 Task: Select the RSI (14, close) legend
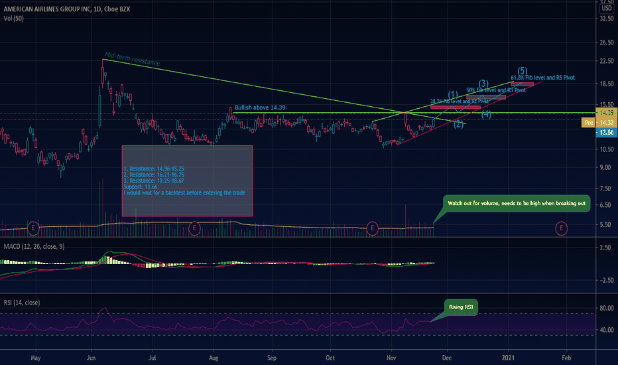point(22,303)
